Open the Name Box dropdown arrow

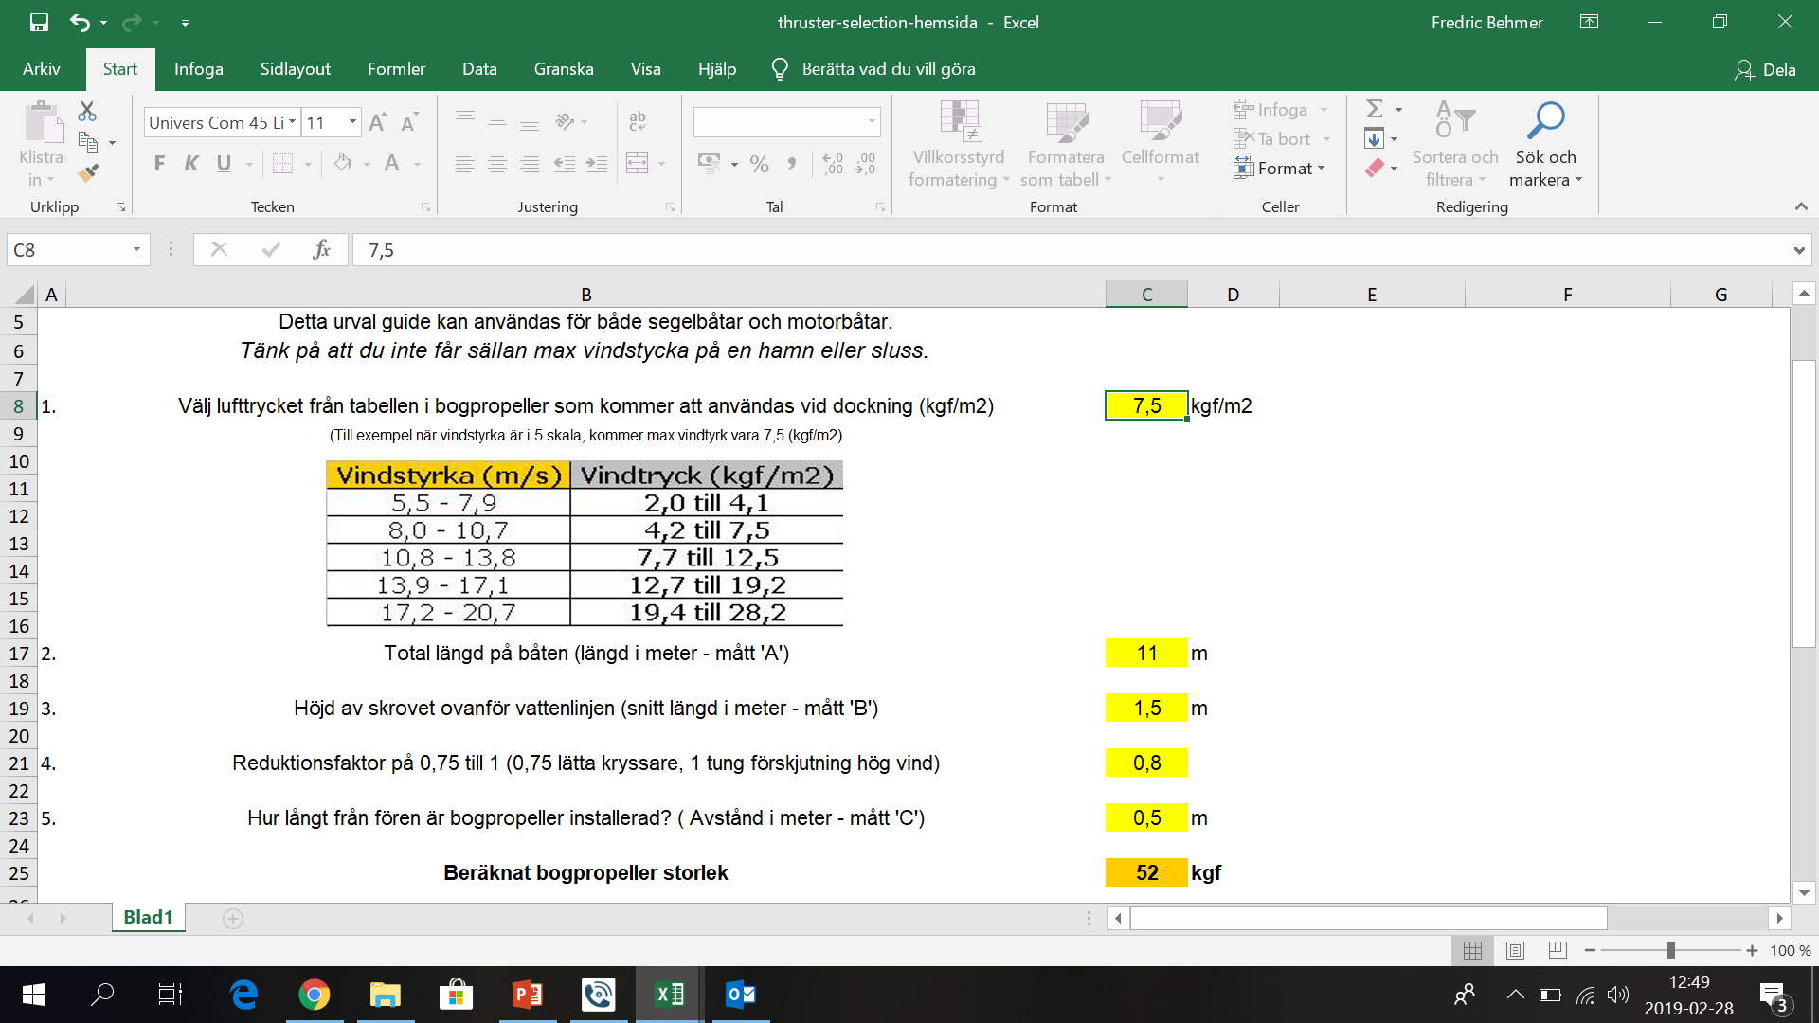[x=136, y=250]
